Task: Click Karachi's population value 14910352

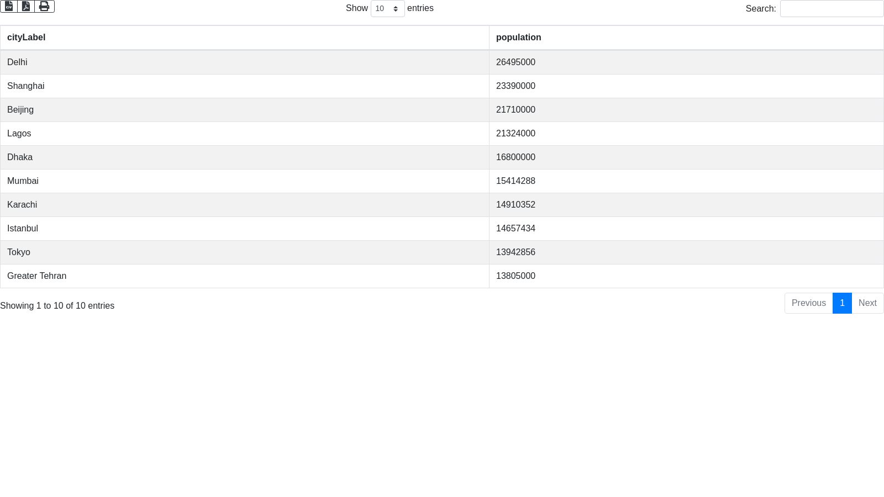Action: 515,205
